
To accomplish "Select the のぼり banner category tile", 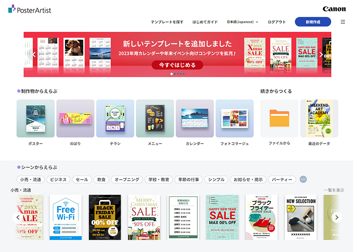I will pyautogui.click(x=75, y=118).
